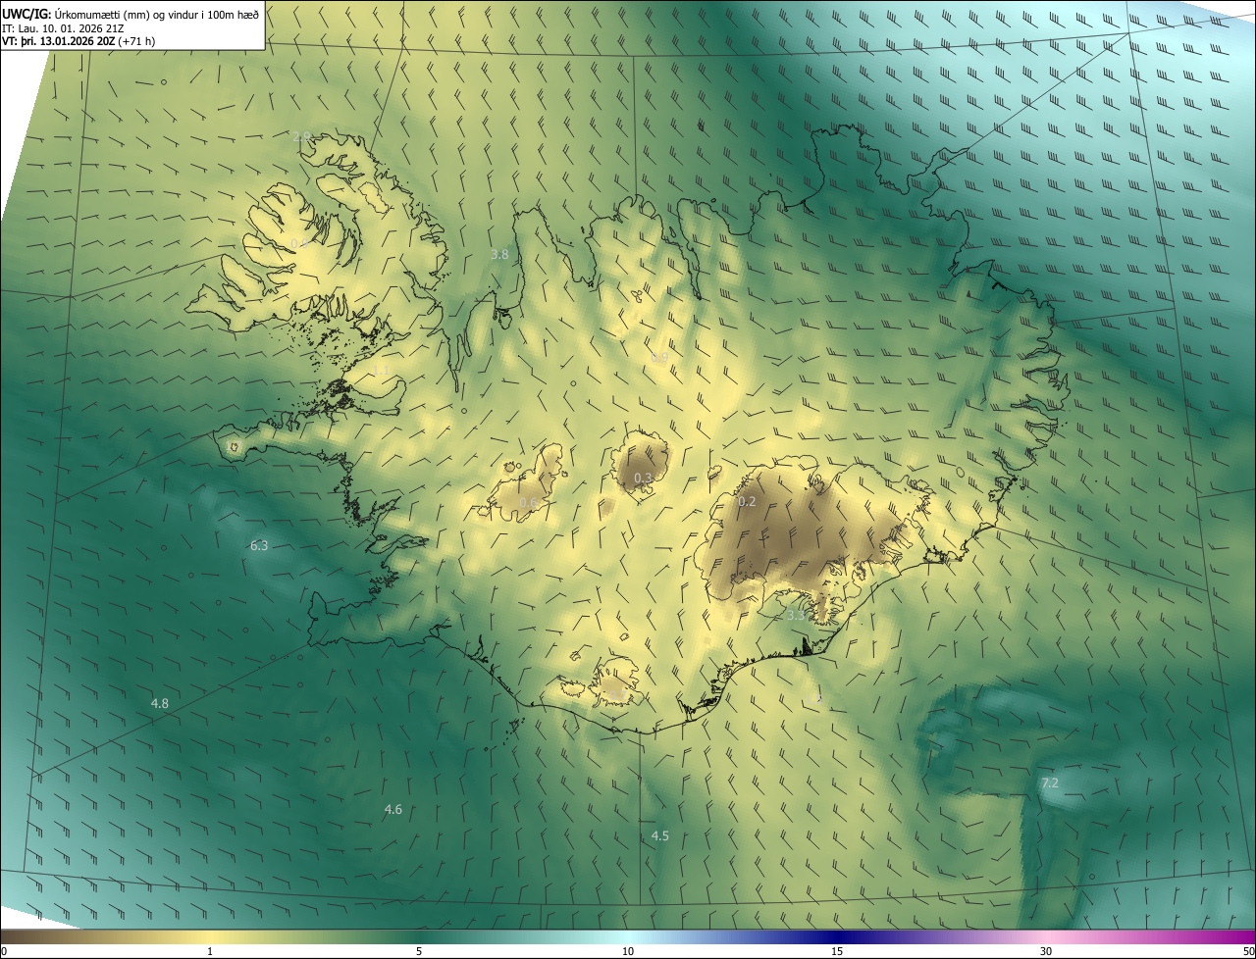Click the '30' tick on the colour scale

(1046, 951)
